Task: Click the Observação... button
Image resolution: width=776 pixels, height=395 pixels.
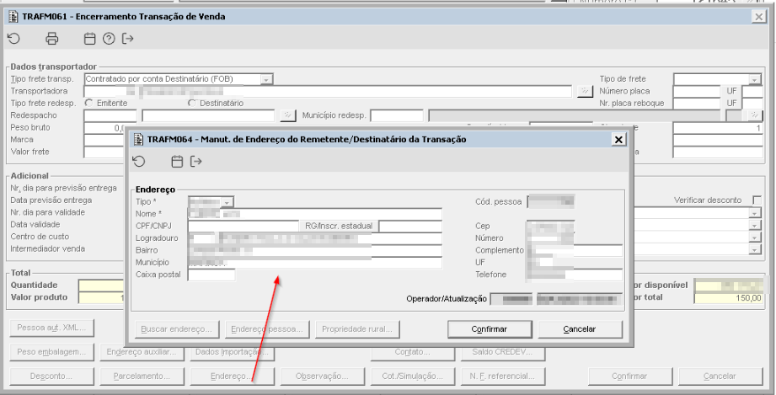Action: point(322,376)
